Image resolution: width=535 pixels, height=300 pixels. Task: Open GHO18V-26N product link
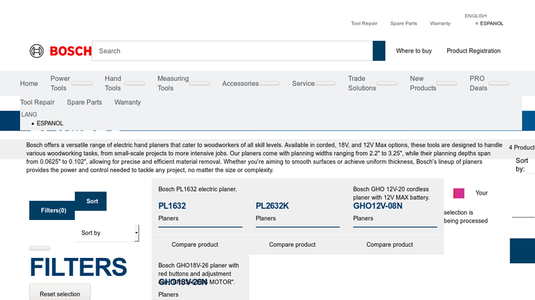(183, 282)
